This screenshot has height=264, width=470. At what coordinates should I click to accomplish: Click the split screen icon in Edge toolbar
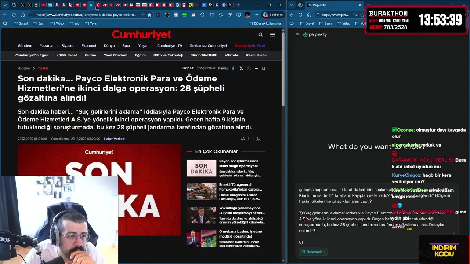212,15
